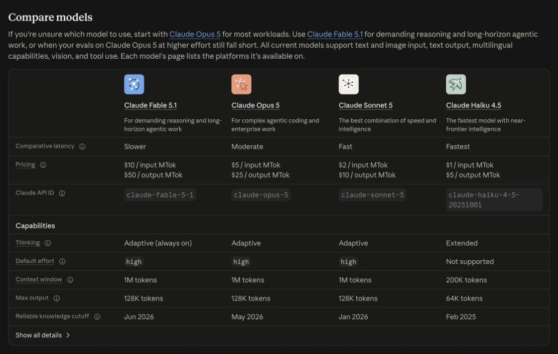This screenshot has height=354, width=558.
Task: Click the Capabilities section heading
Action: click(35, 226)
